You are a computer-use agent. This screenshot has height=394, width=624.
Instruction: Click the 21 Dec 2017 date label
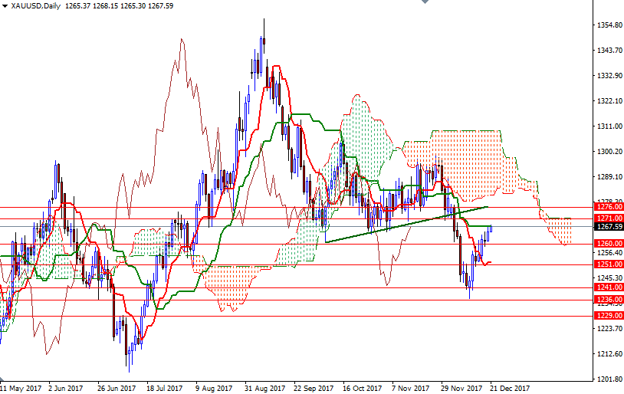click(511, 388)
